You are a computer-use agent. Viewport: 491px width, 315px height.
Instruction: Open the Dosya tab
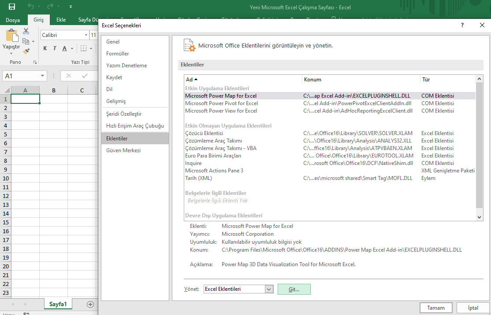(13, 20)
